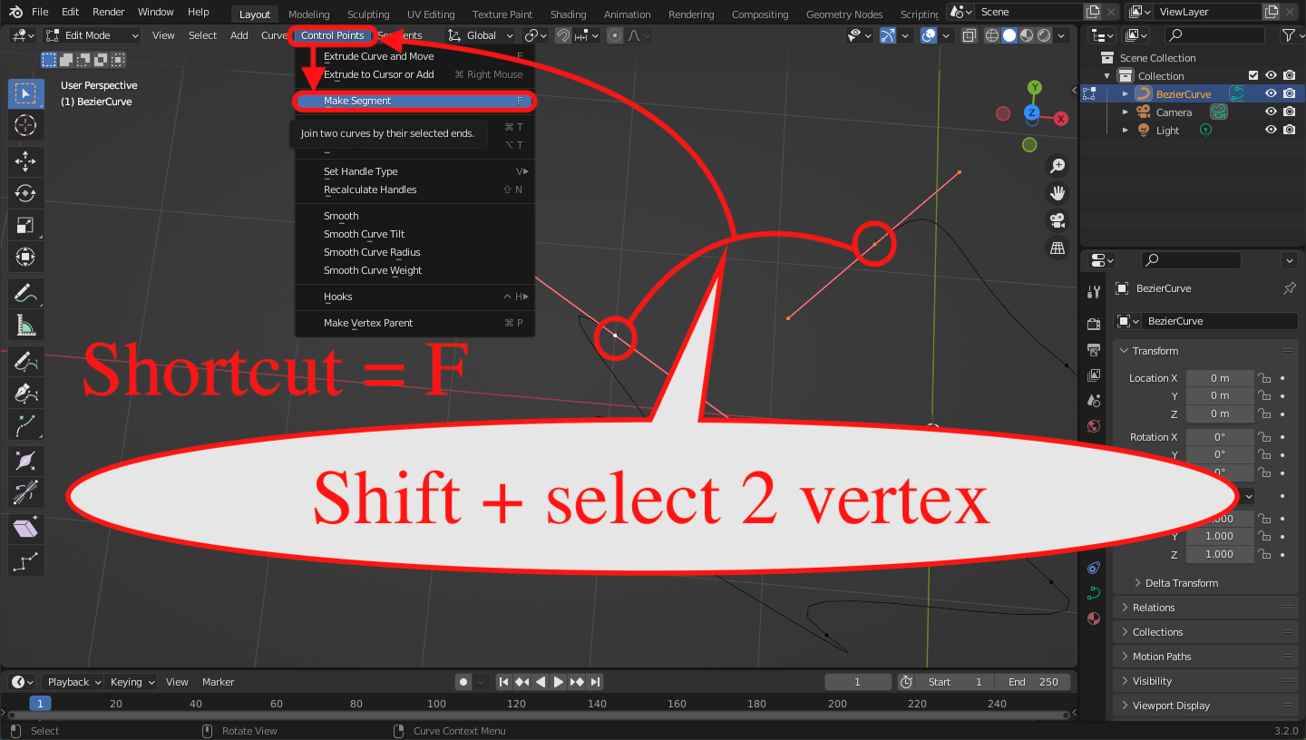Choose the Scale tool in toolbar
This screenshot has width=1306, height=740.
25,225
